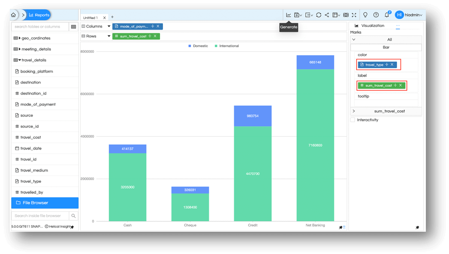The width and height of the screenshot is (449, 254).
Task: Select the Bar mark type dropdown
Action: (x=386, y=47)
